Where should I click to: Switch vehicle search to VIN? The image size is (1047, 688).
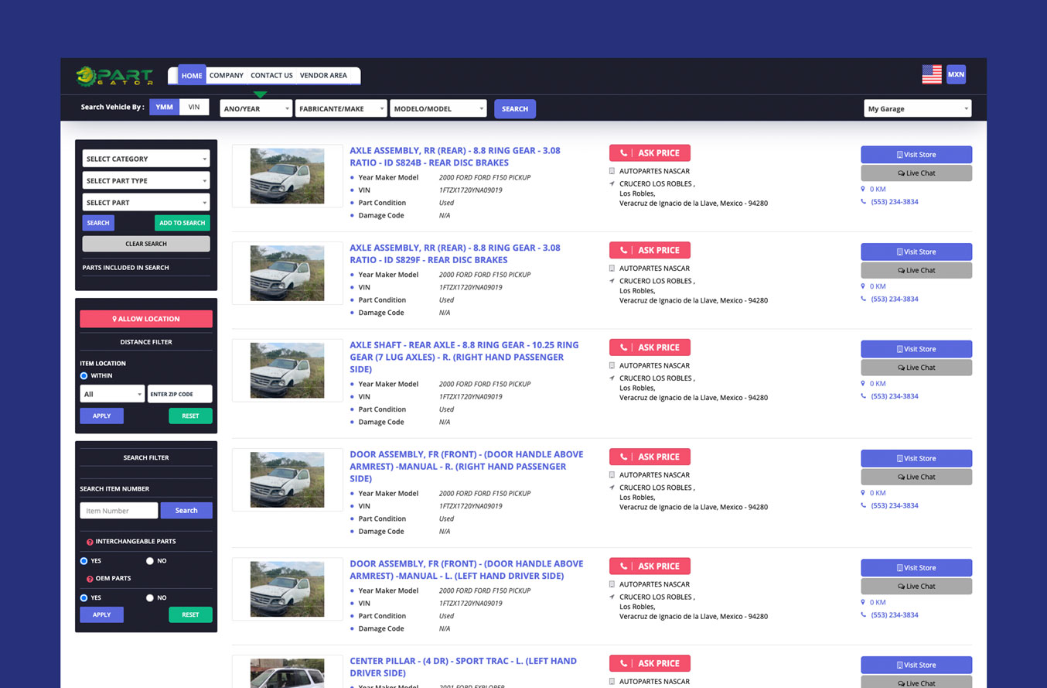click(x=194, y=107)
